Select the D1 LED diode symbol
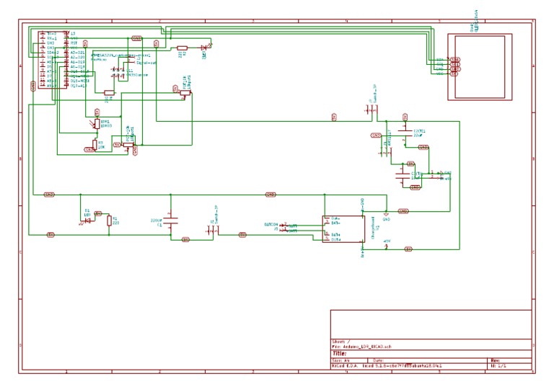The image size is (554, 392). tap(87, 220)
